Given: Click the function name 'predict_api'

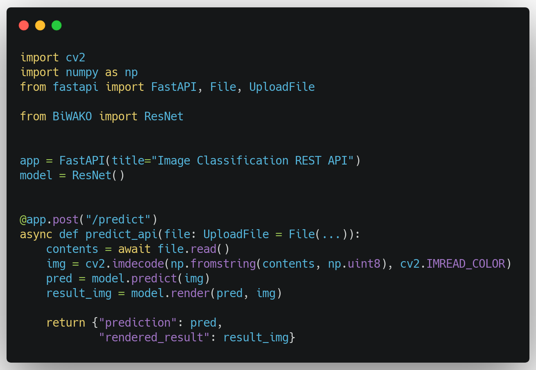Looking at the screenshot, I should (x=121, y=235).
